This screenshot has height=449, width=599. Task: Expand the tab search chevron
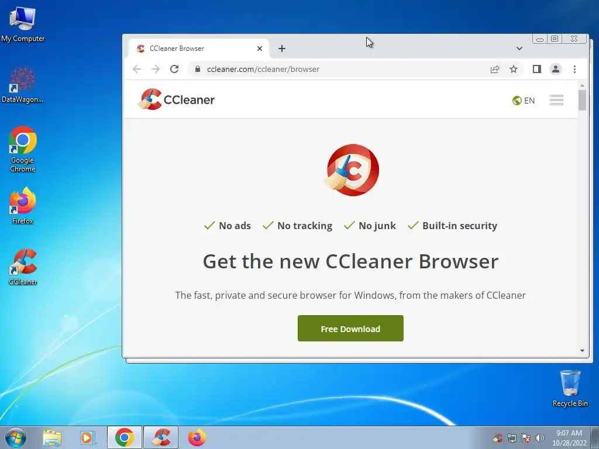(x=519, y=49)
